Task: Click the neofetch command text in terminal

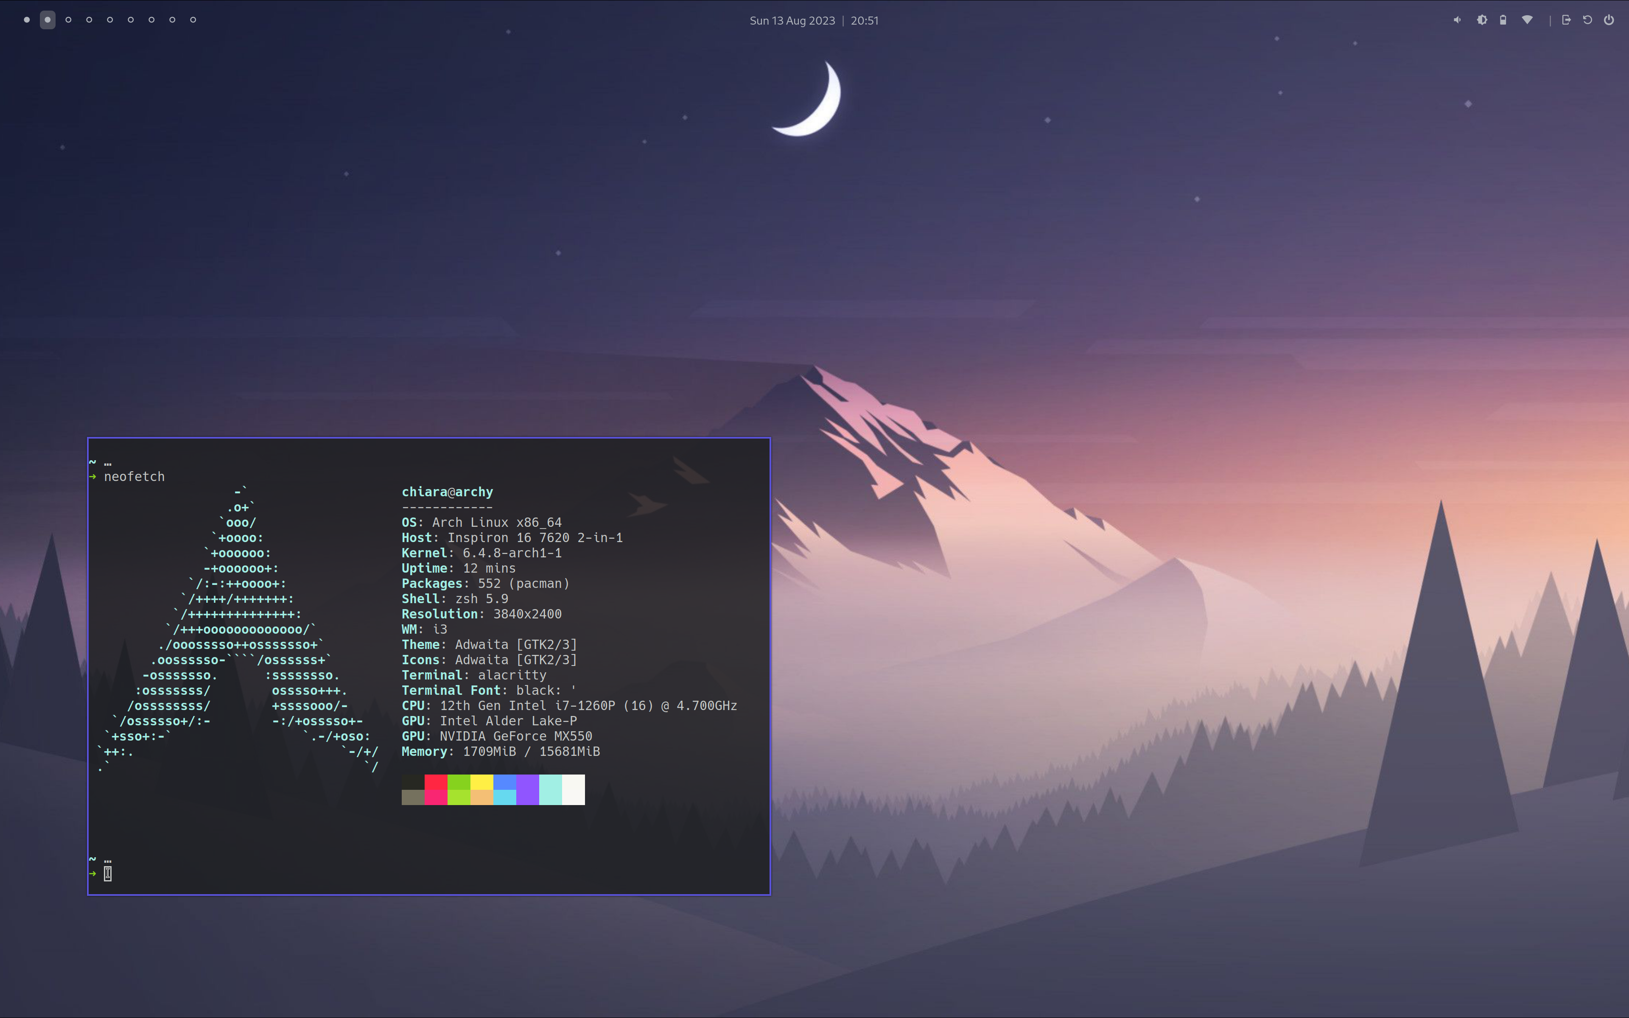Action: pyautogui.click(x=134, y=477)
